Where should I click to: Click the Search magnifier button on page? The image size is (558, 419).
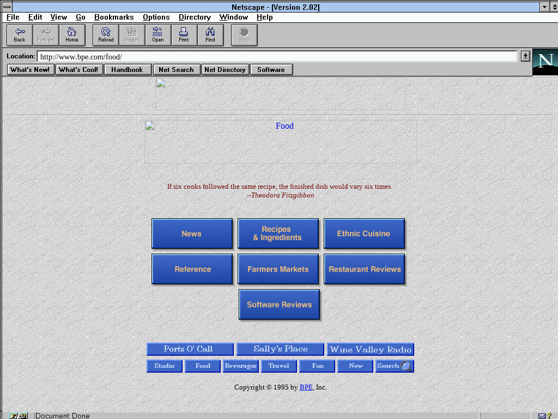(x=395, y=366)
